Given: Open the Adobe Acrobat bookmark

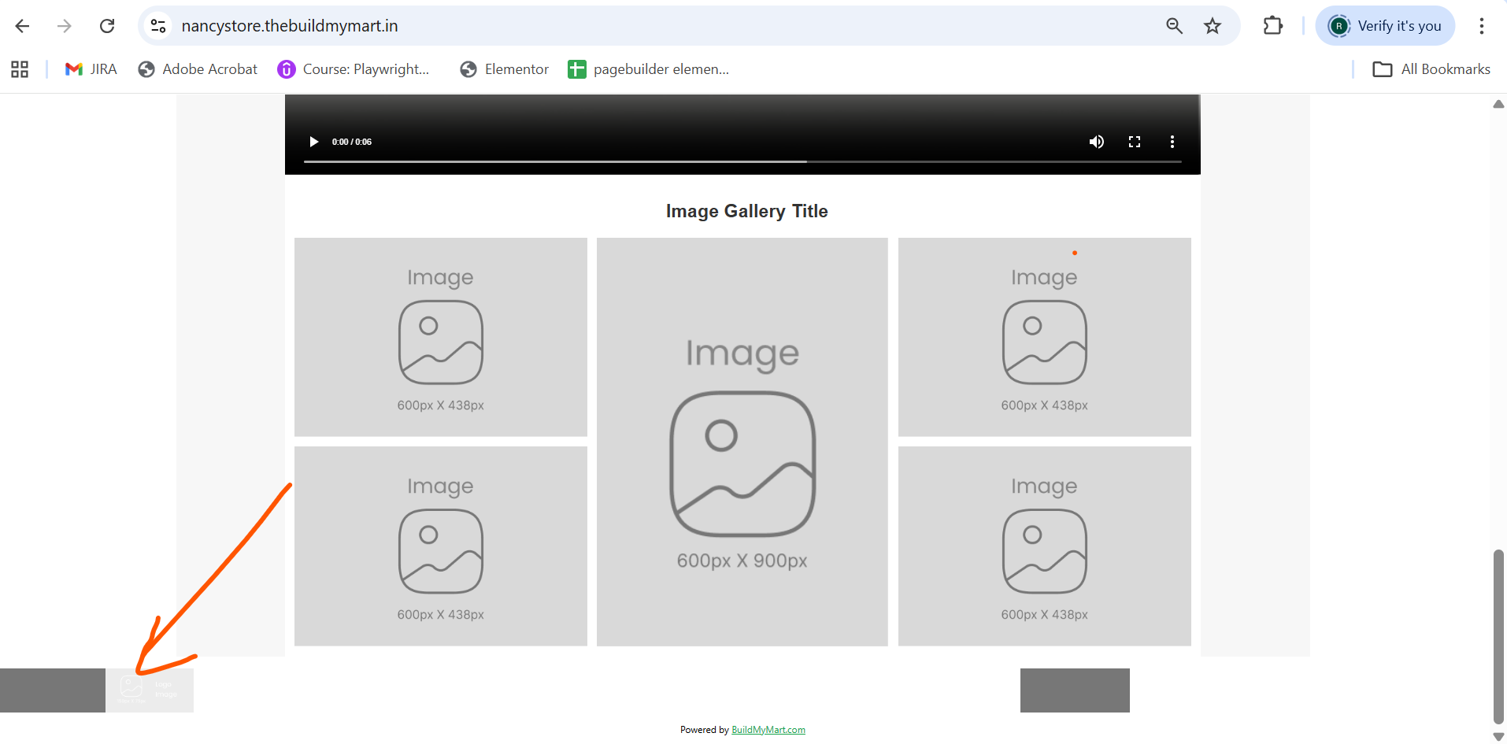Looking at the screenshot, I should click(198, 69).
